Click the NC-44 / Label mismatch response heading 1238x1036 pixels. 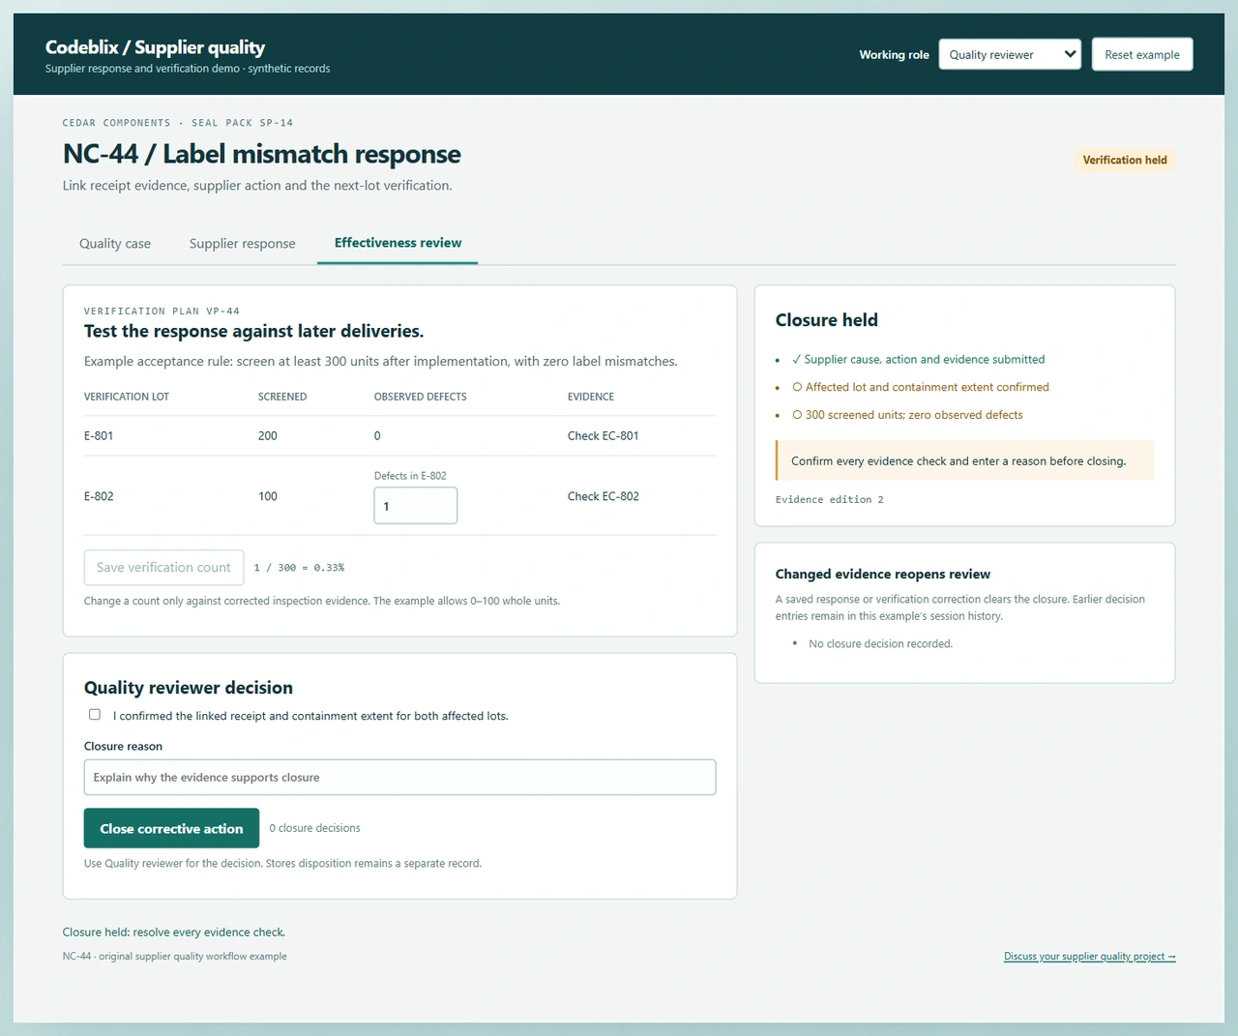pos(262,155)
